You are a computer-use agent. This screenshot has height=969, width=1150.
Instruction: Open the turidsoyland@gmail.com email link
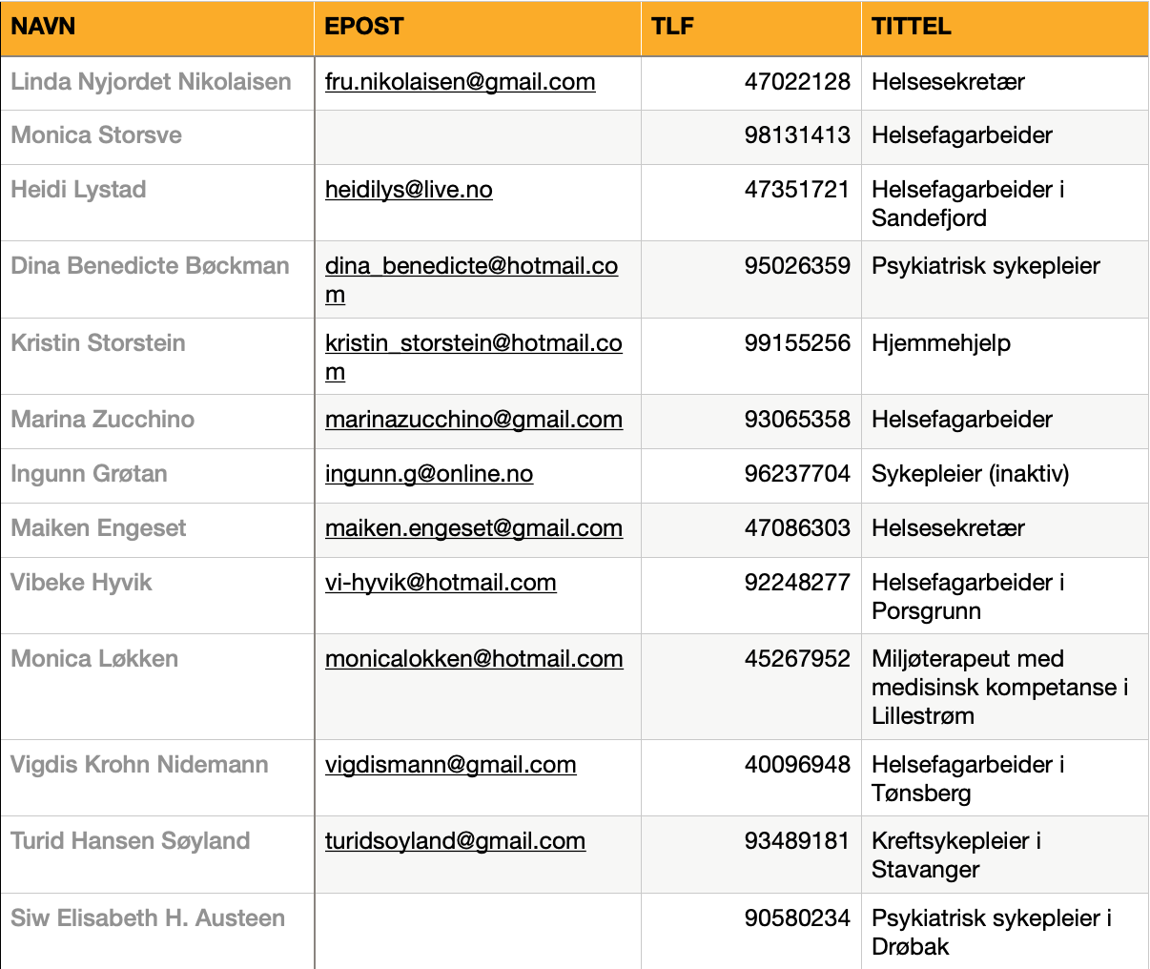455,841
